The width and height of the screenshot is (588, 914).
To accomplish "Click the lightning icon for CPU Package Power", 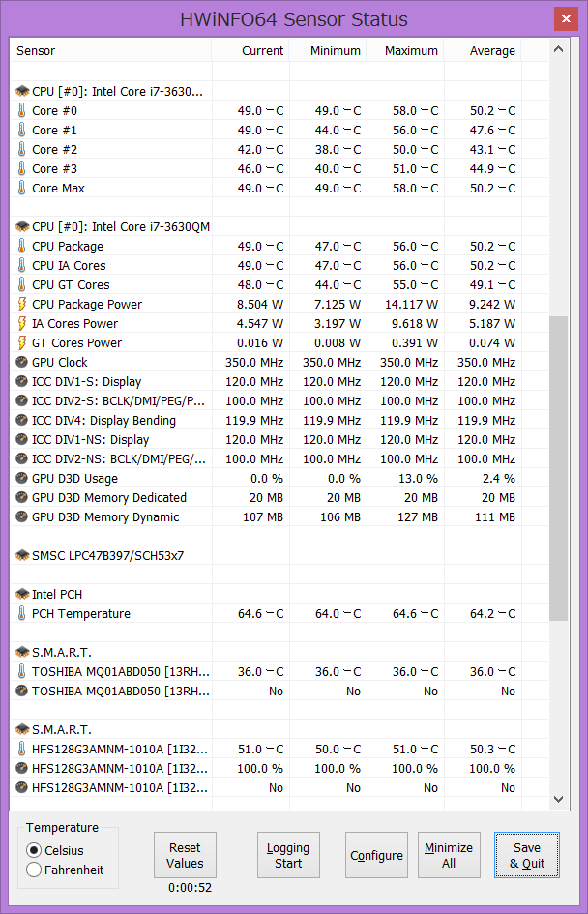I will (21, 304).
